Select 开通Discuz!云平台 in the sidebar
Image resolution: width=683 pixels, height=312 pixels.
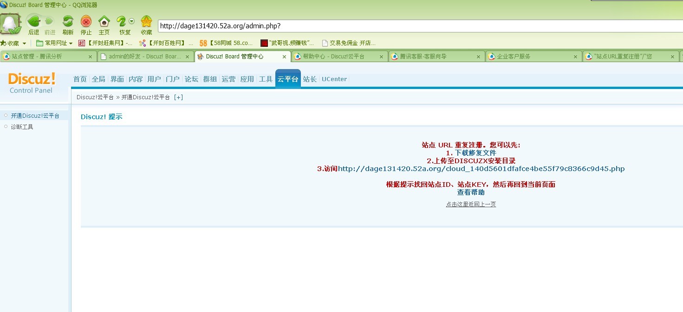35,116
